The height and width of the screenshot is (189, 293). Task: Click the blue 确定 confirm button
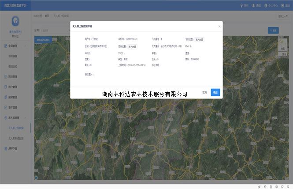click(x=215, y=92)
